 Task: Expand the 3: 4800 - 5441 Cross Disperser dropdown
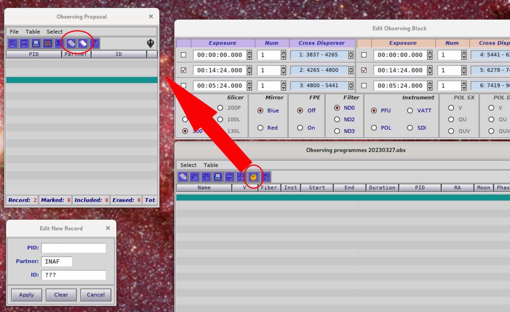(351, 86)
